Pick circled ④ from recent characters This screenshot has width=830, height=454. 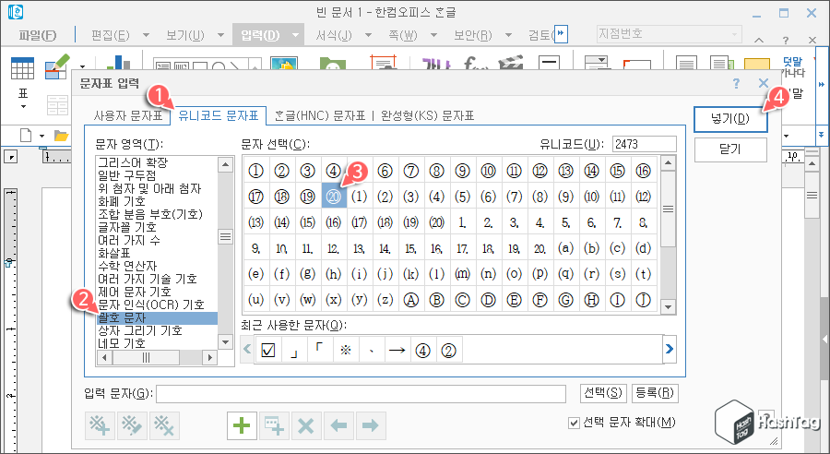pos(422,350)
